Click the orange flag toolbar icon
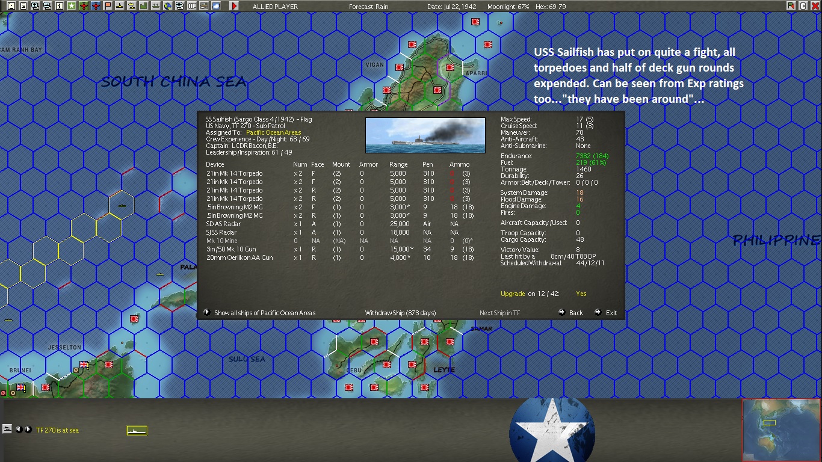Image resolution: width=822 pixels, height=462 pixels. click(x=108, y=6)
